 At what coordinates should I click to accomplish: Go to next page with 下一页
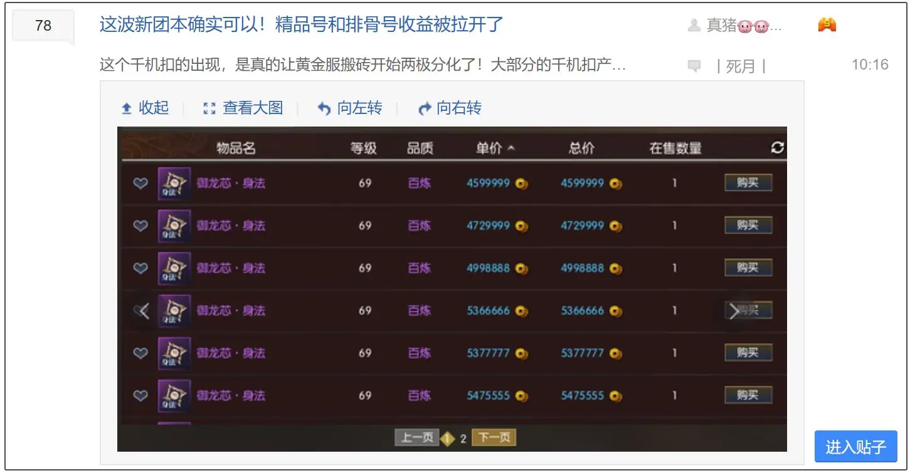[494, 437]
